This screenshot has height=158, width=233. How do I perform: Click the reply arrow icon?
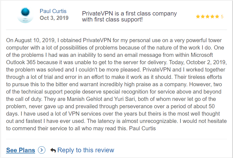(x=53, y=150)
